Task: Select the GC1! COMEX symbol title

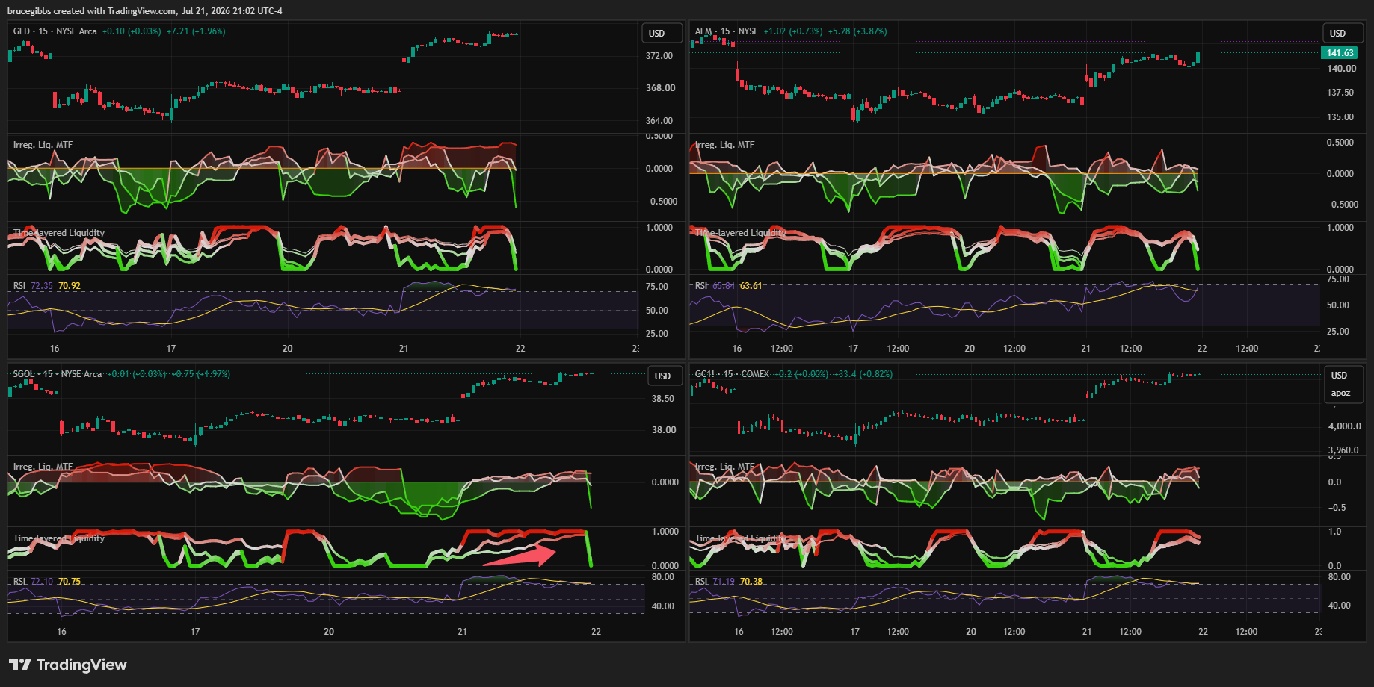Action: click(x=732, y=374)
